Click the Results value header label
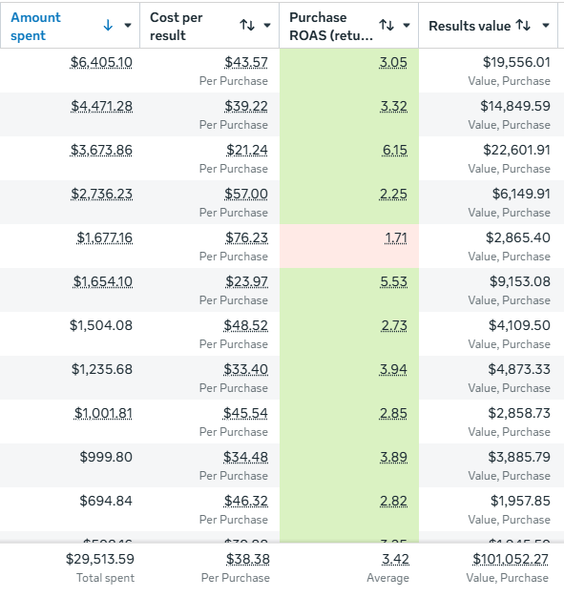This screenshot has width=564, height=597. click(x=470, y=26)
